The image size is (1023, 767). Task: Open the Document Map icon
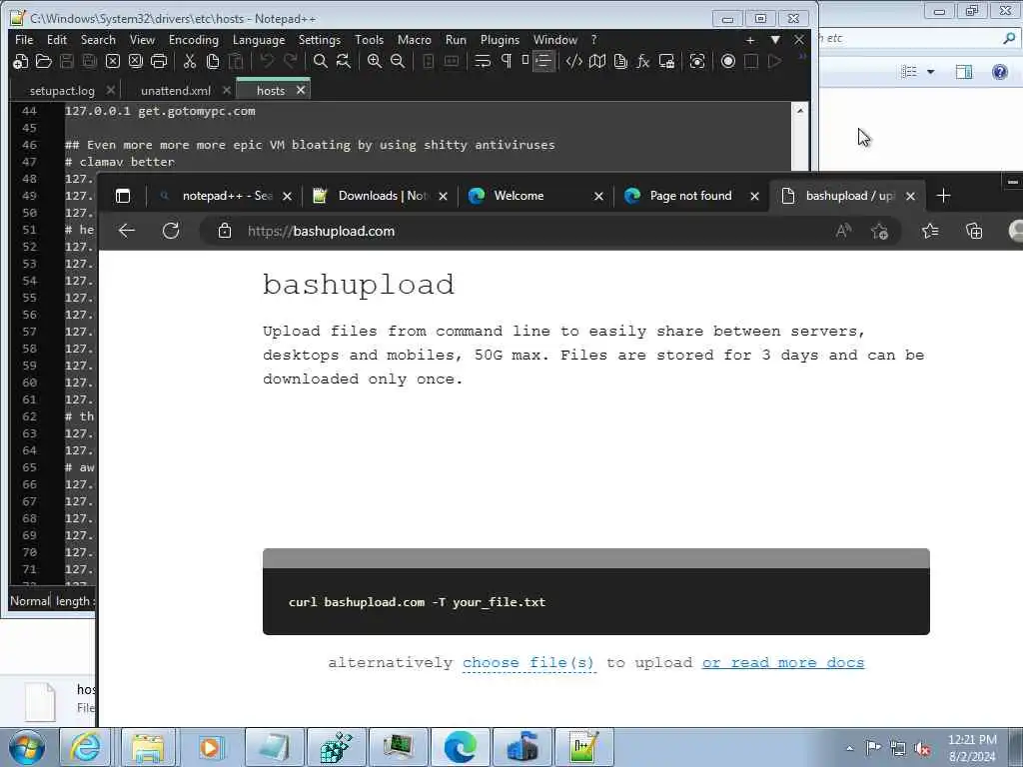point(597,61)
